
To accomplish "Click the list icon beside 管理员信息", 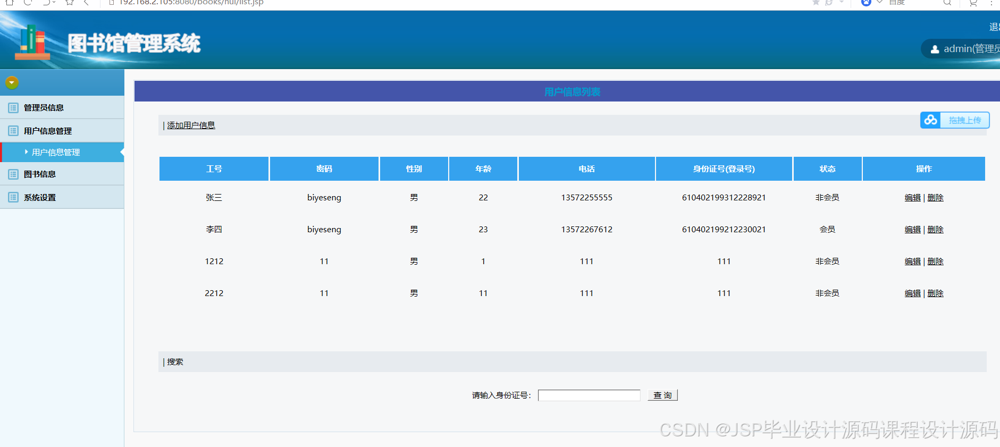I will tap(13, 107).
